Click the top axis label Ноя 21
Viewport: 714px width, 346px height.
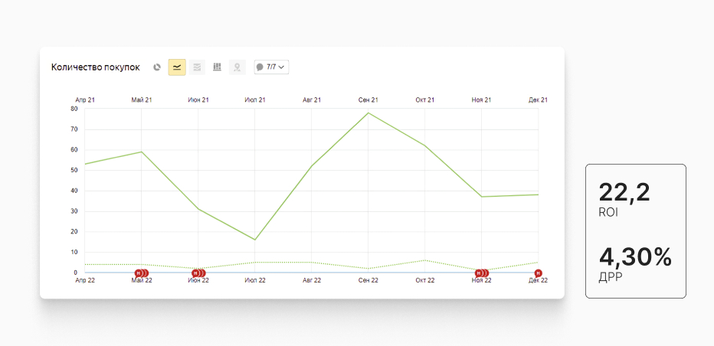tap(481, 100)
